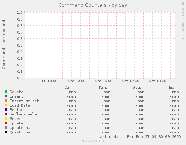Screen dimensions: 186x145
Task: Click the Update row Min value '-nan'
Action: (106, 123)
